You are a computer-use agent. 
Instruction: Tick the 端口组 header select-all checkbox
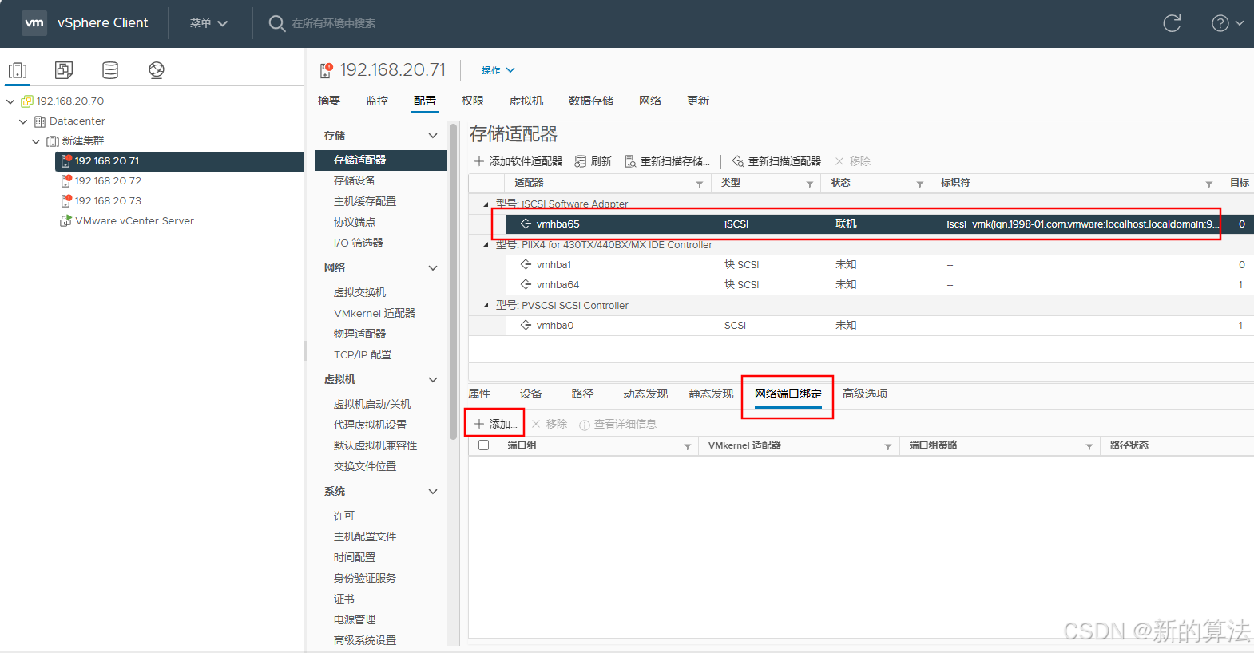pos(483,445)
